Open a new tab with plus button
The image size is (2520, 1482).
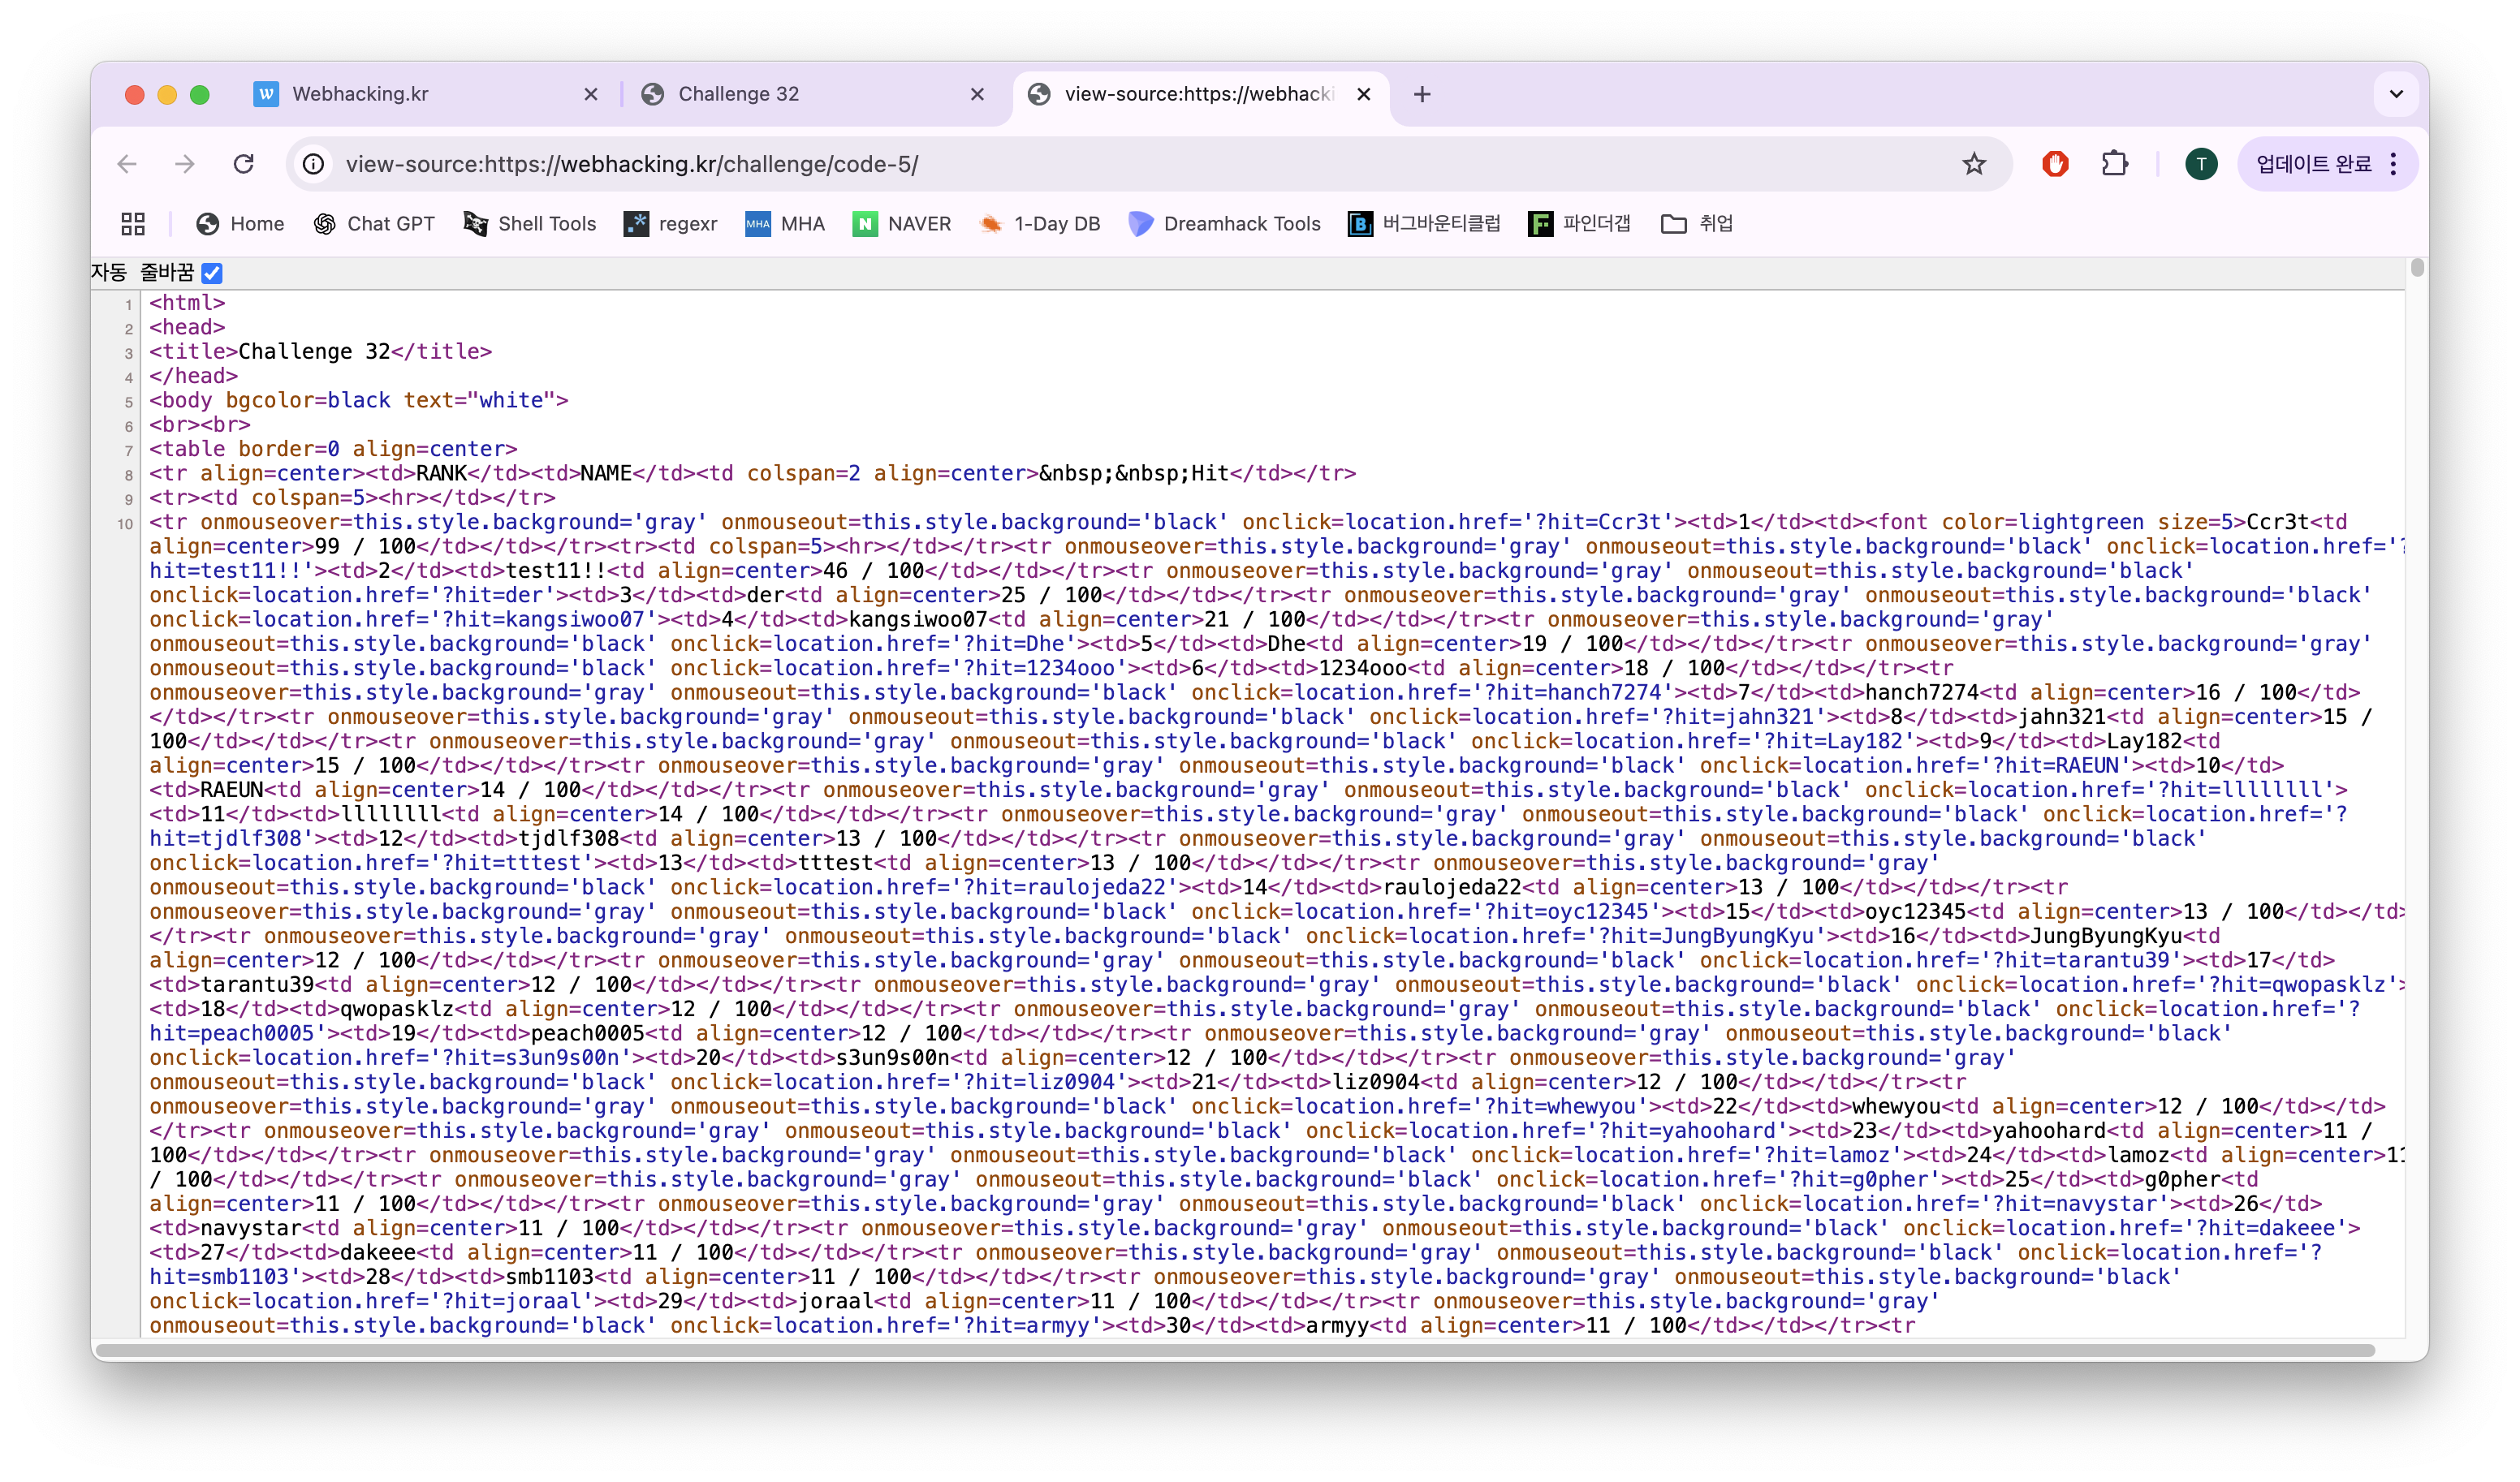(x=1422, y=94)
